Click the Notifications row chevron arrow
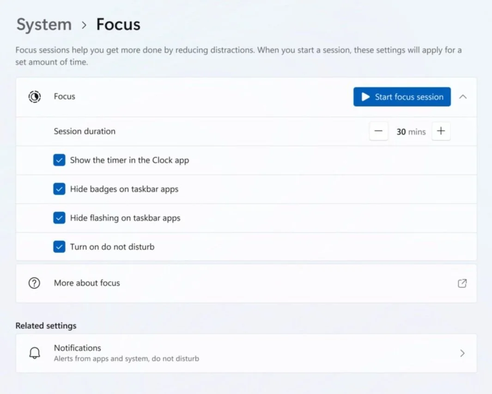Viewport: 492px width, 394px height. (x=462, y=353)
